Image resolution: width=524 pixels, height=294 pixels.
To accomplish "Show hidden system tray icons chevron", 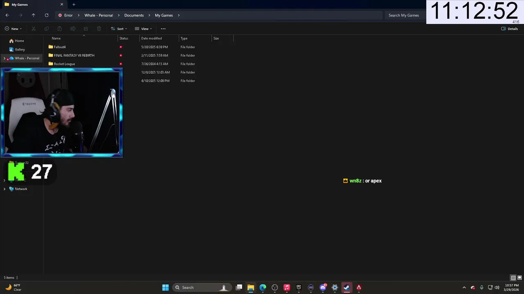I will coord(464,287).
